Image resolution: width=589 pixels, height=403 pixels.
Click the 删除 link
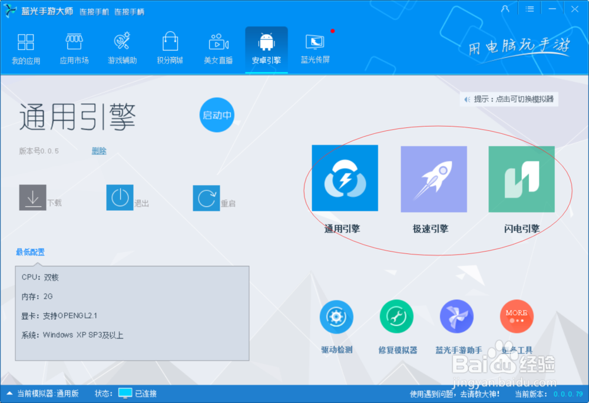(x=99, y=151)
